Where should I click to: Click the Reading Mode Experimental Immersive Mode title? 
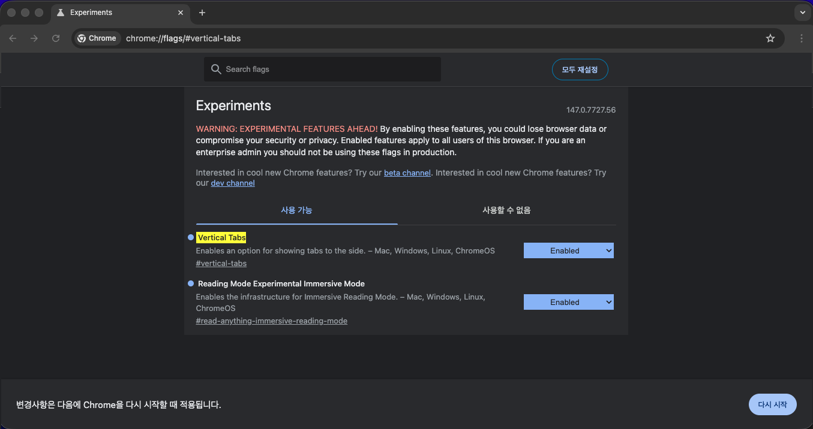[x=281, y=284]
